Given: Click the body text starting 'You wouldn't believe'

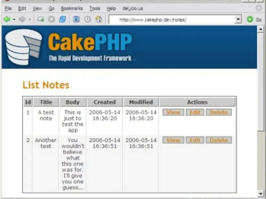Looking at the screenshot, I should (x=72, y=164).
